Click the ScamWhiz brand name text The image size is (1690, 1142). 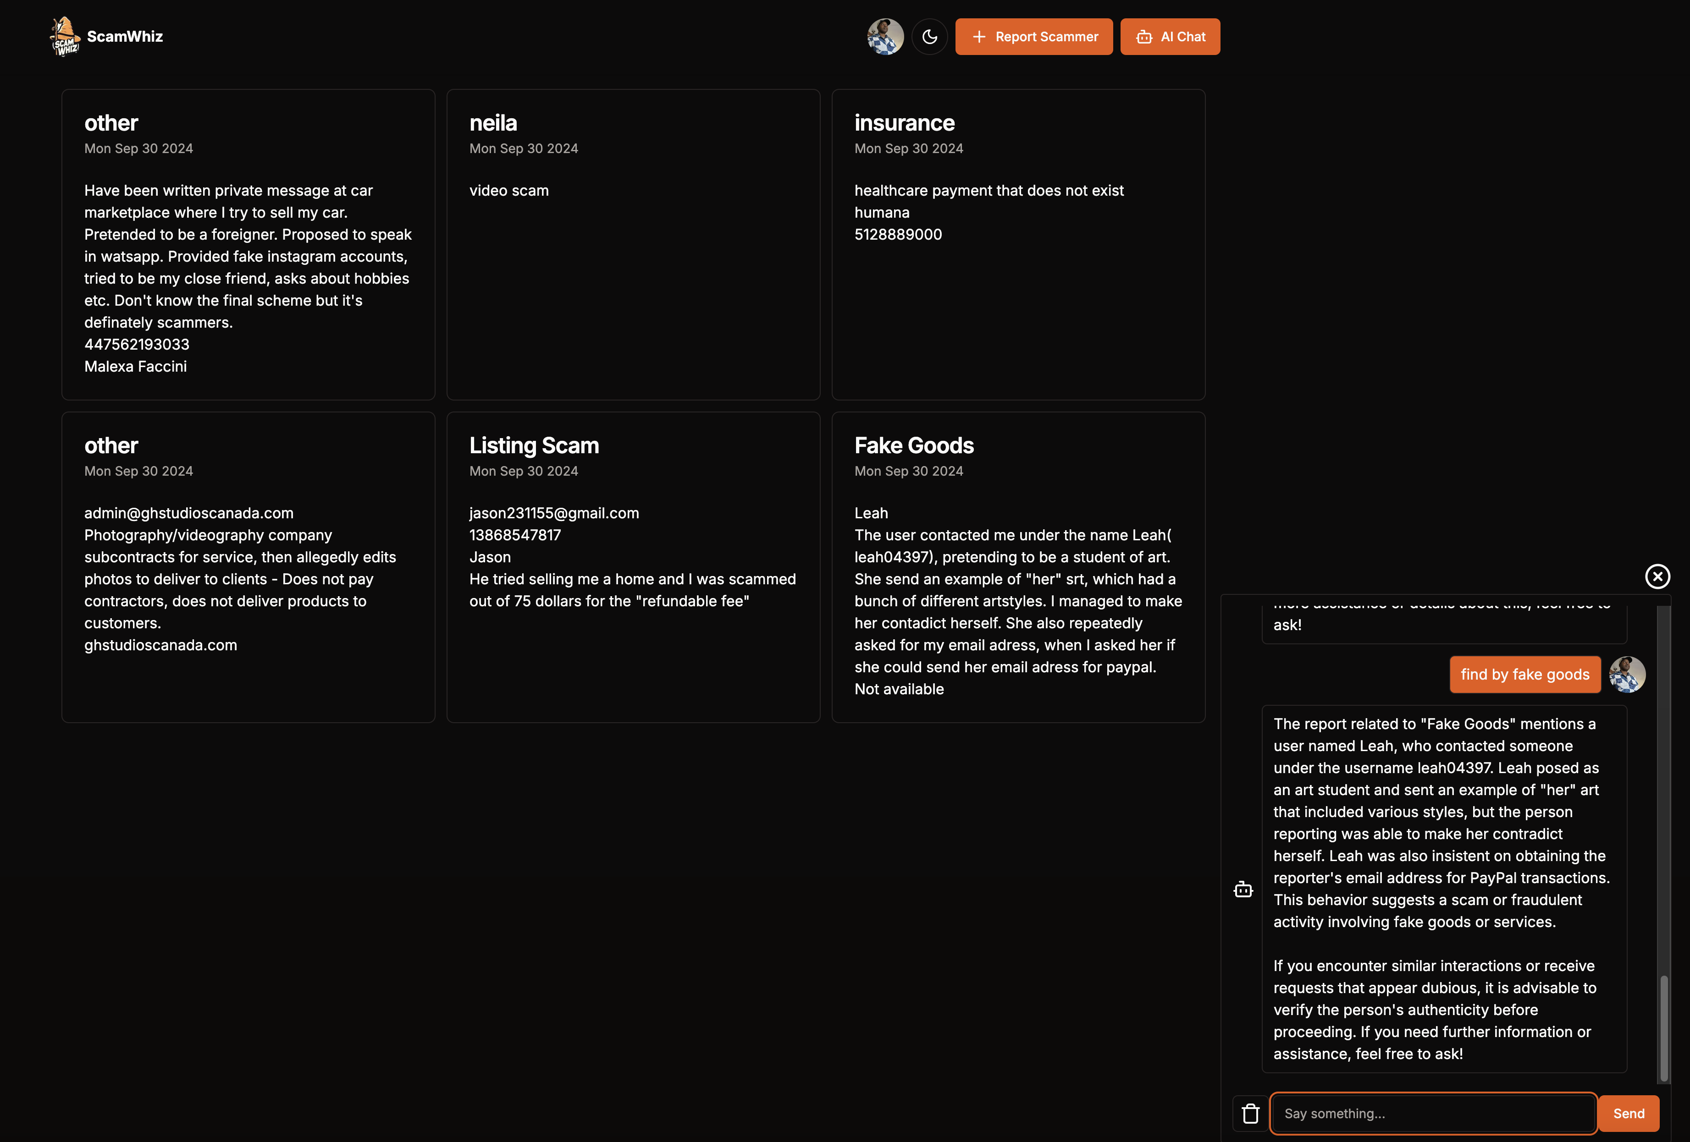125,36
